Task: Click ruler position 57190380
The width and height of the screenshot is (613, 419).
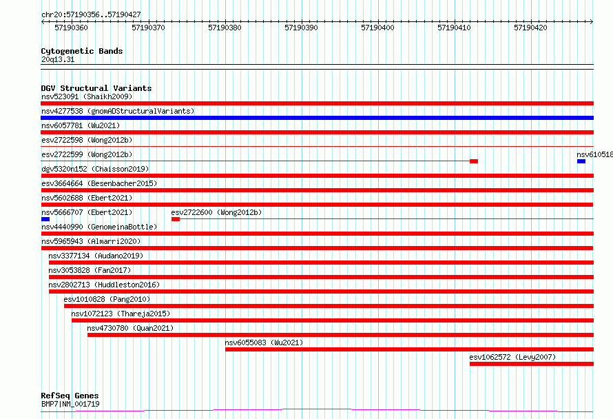Action: point(225,28)
